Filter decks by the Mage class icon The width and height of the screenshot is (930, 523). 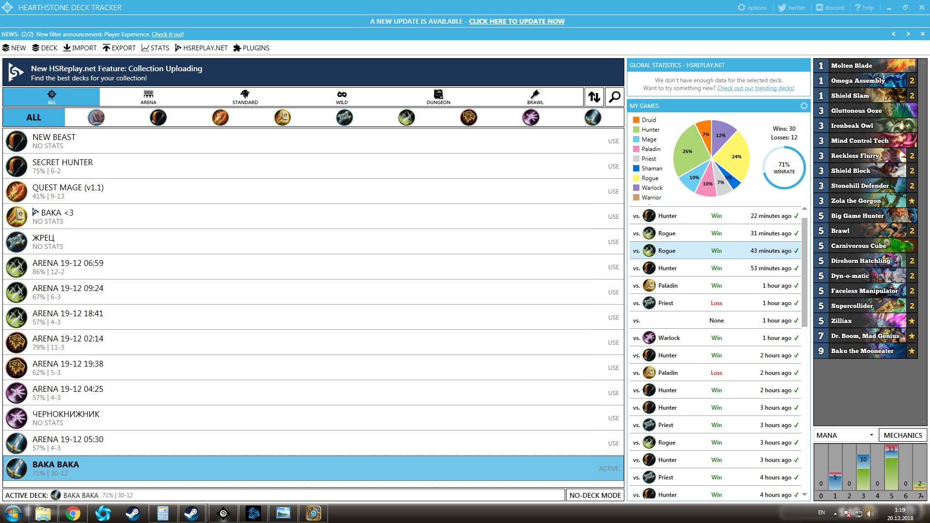coord(220,117)
